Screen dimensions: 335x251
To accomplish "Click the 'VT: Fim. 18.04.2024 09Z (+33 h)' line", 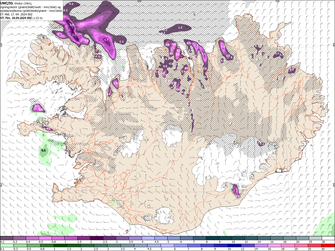I will (21, 18).
